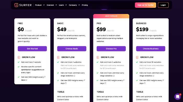Click green checkmark for Add and track 10 websites
The height and width of the screenshot is (102, 183).
137,62
